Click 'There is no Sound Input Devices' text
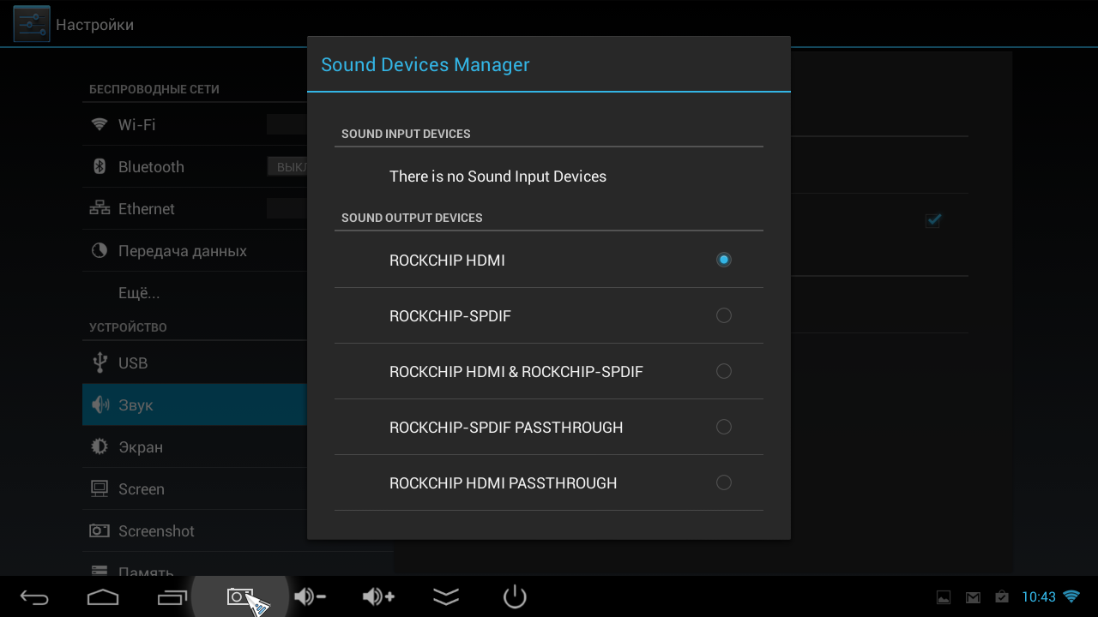 point(498,177)
